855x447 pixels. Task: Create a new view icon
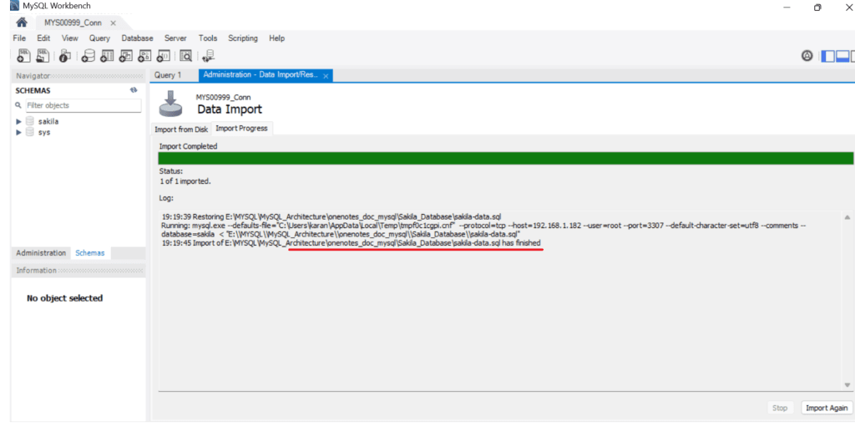(125, 56)
